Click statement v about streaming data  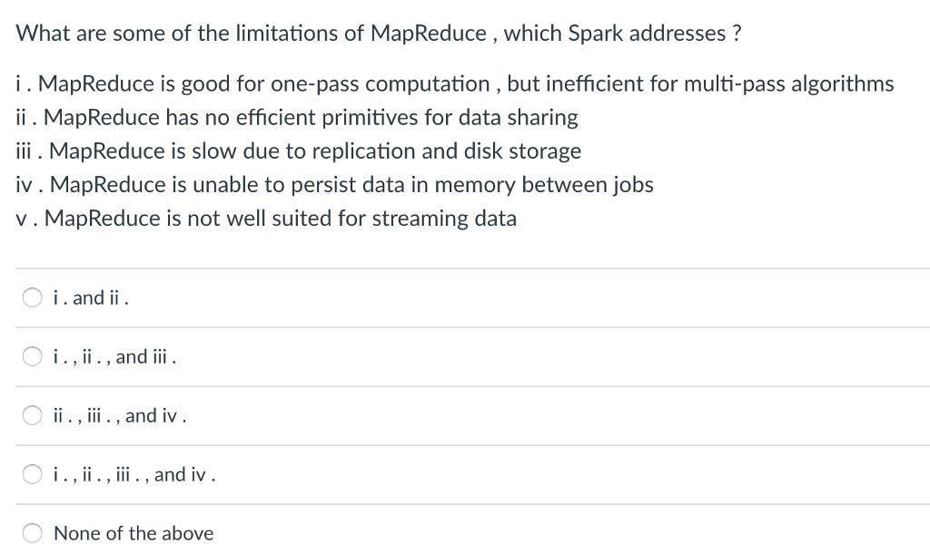[x=266, y=219]
